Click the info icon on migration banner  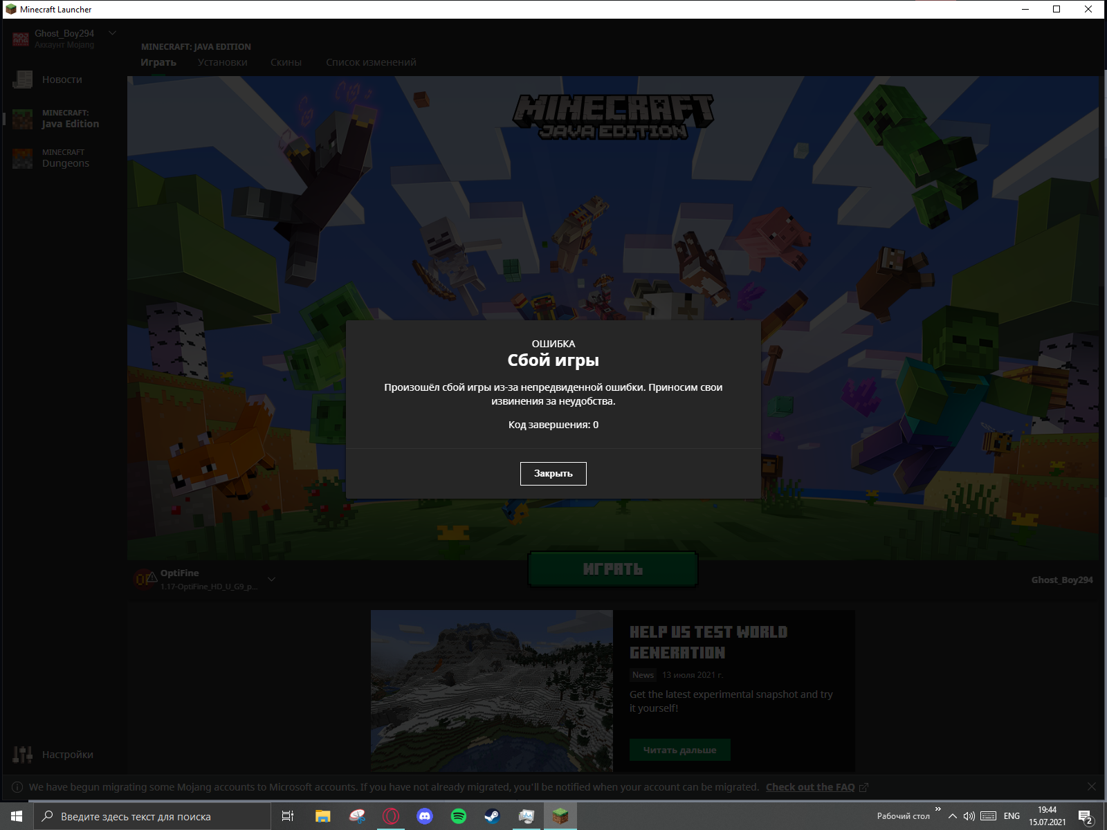[17, 787]
